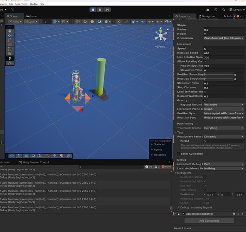Select the Rect transform tool
The height and width of the screenshot is (232, 246).
click(10, 49)
